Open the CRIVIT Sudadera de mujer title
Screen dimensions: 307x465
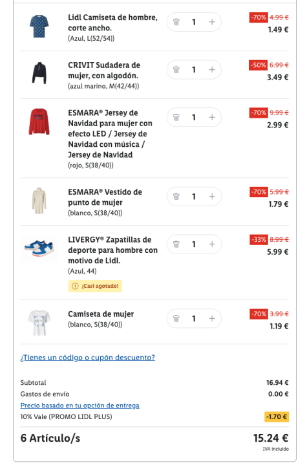[104, 70]
